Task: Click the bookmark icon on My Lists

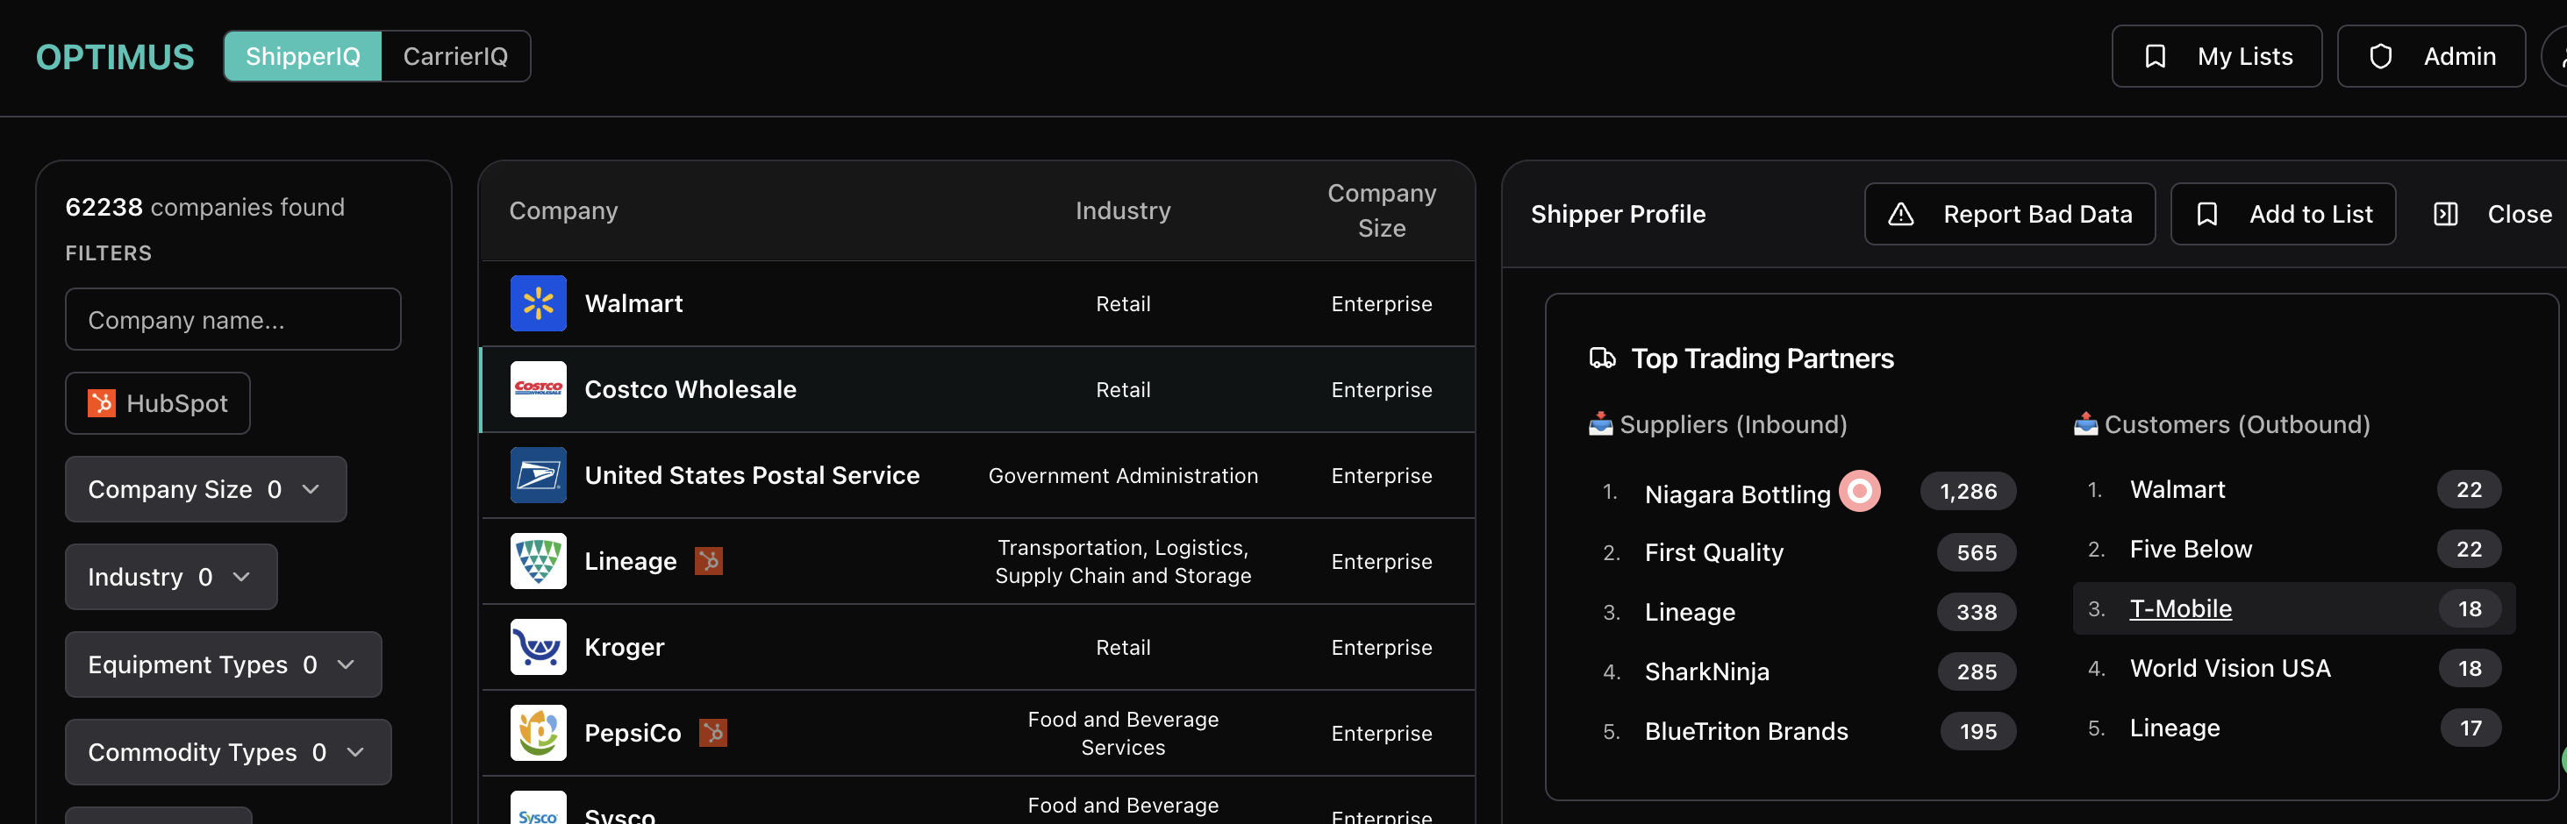Action: pos(2156,56)
